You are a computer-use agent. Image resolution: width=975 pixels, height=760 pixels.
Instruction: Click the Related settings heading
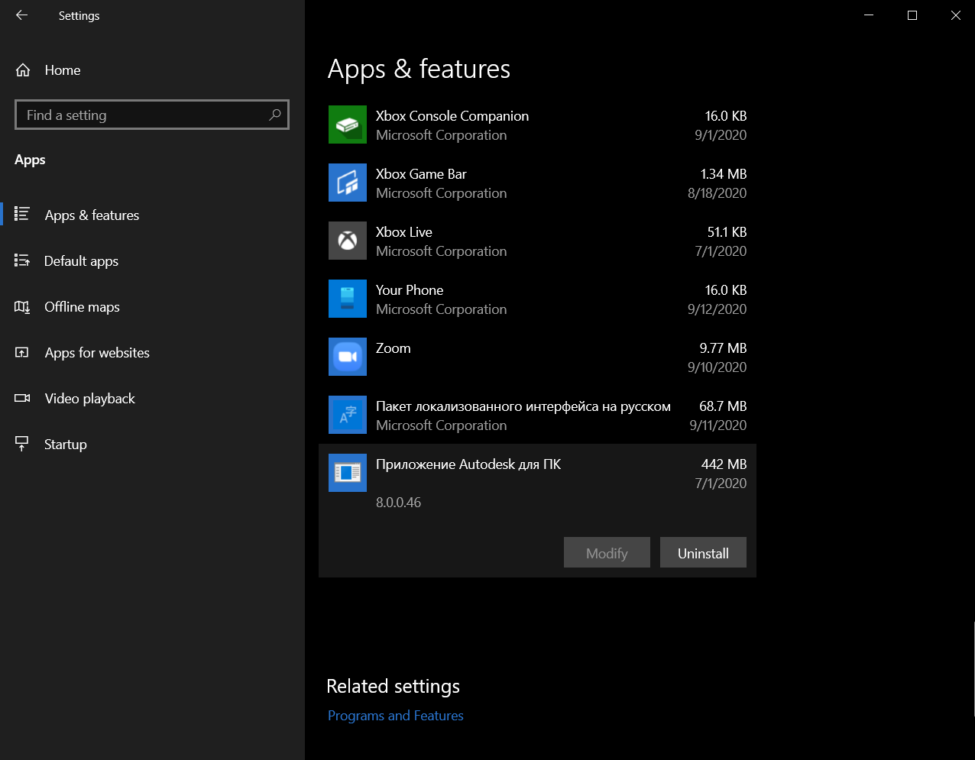click(394, 687)
